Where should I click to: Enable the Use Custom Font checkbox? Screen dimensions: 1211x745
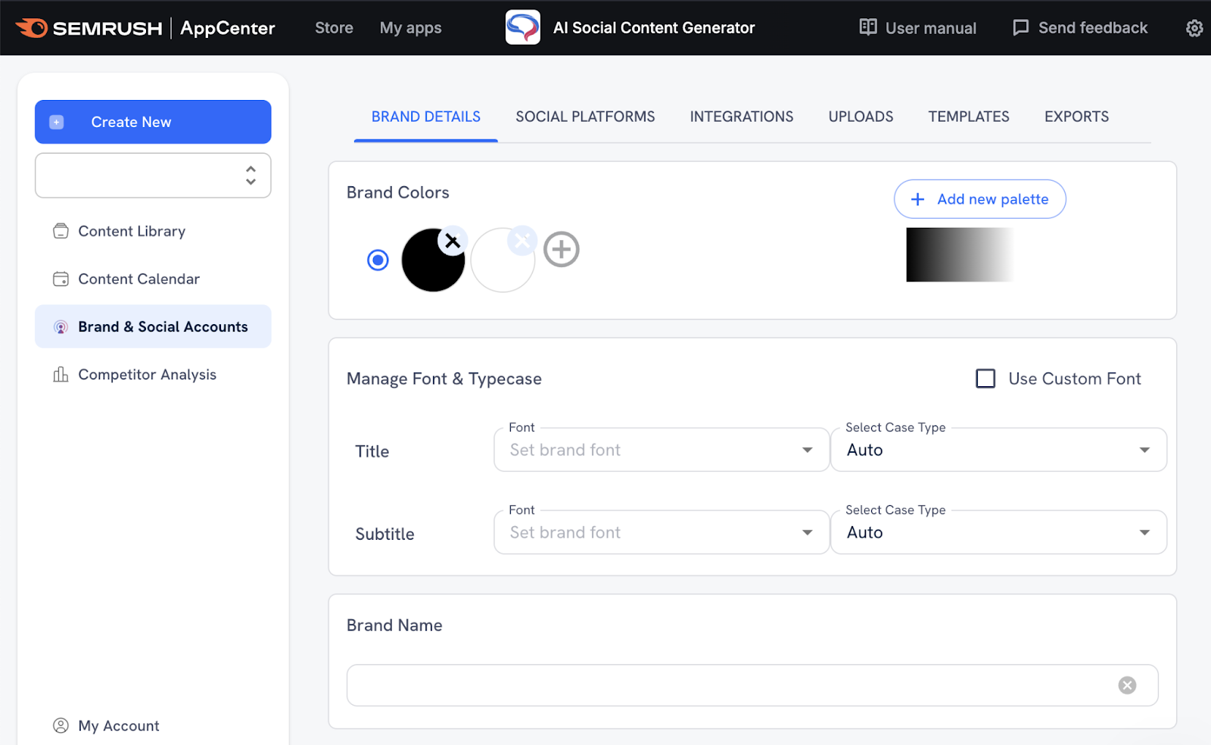click(x=985, y=379)
